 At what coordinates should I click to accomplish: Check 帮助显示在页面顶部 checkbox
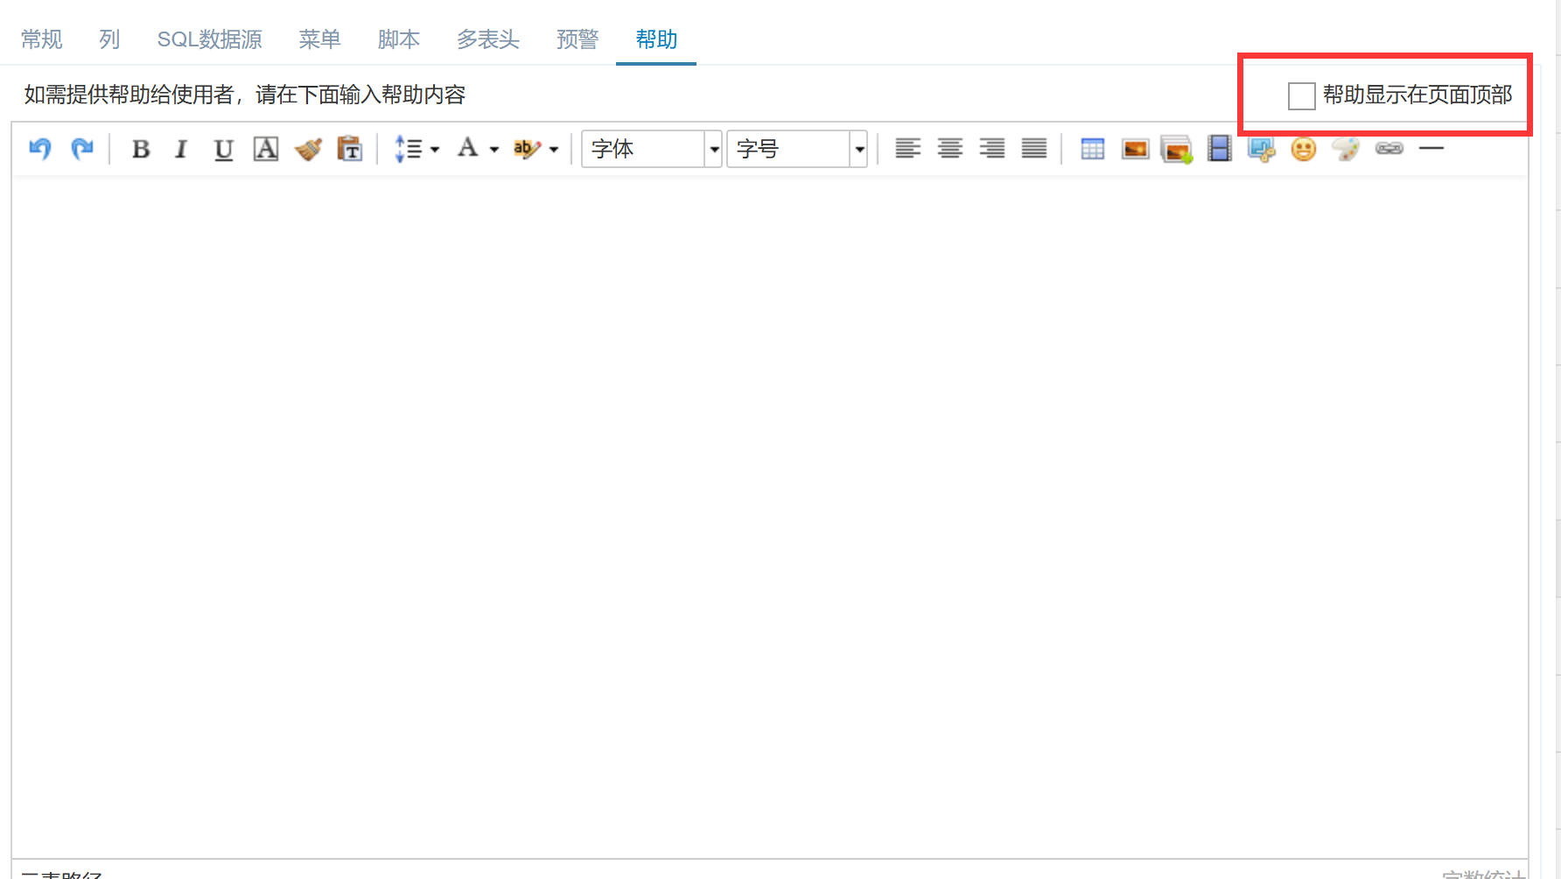(1301, 95)
